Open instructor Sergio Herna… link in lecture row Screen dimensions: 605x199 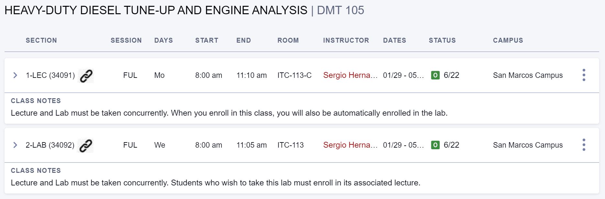click(x=350, y=75)
